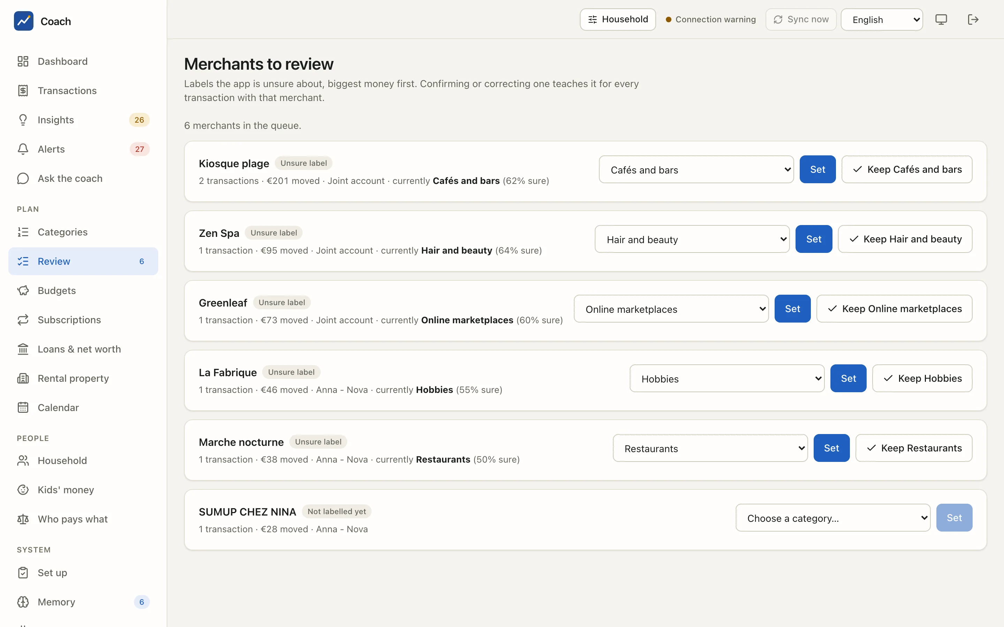
Task: Open Budgets piggy bank icon
Action: coord(23,290)
